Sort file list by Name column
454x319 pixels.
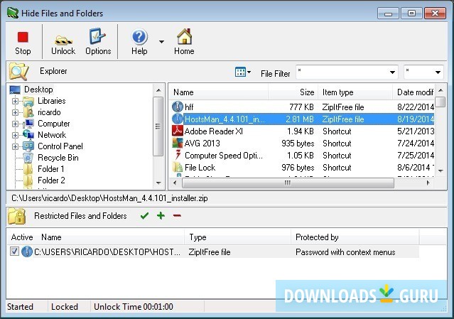point(219,92)
